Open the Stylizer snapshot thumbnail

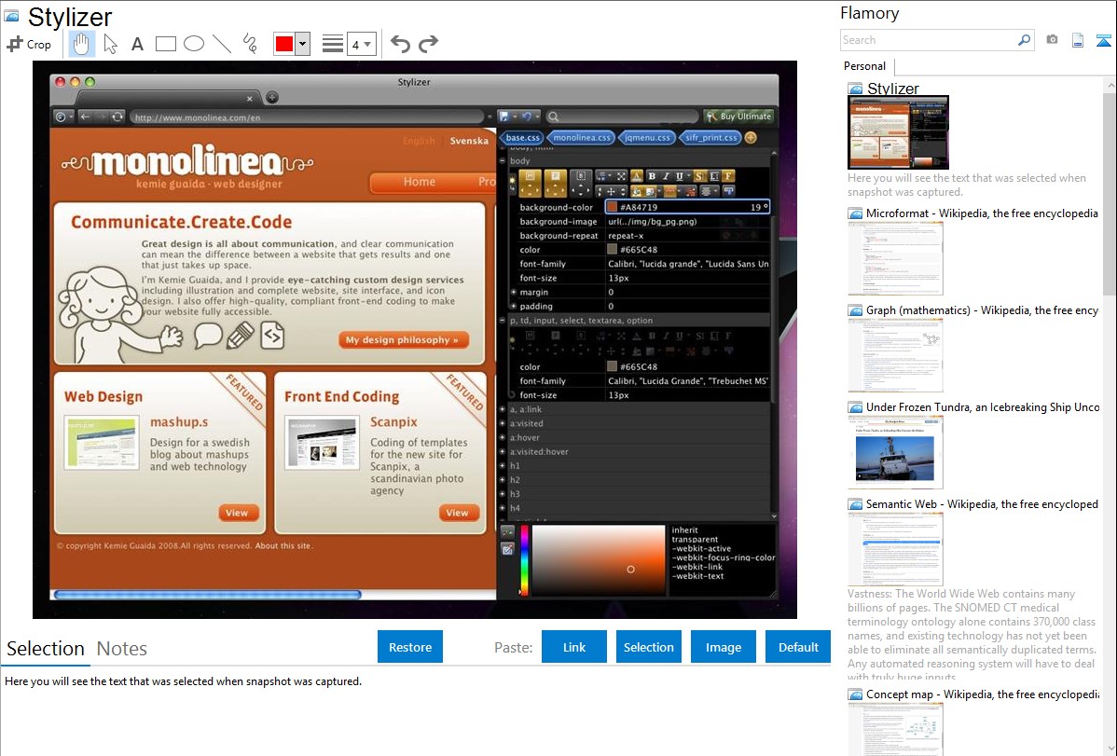(x=898, y=132)
